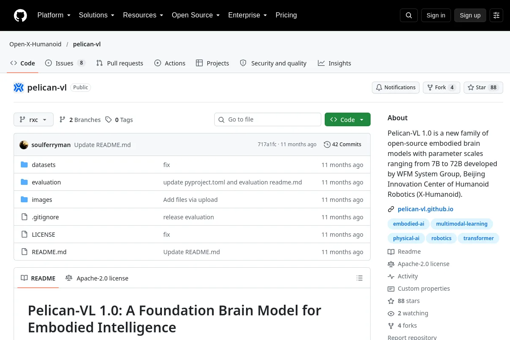Expand the Platform menu
The height and width of the screenshot is (340, 510).
54,15
